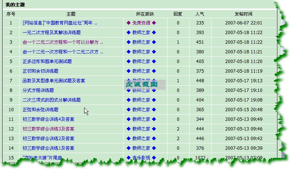The height and width of the screenshot is (169, 290).
Task: Go to 教师之家 board in row 2
Action: 141,33
